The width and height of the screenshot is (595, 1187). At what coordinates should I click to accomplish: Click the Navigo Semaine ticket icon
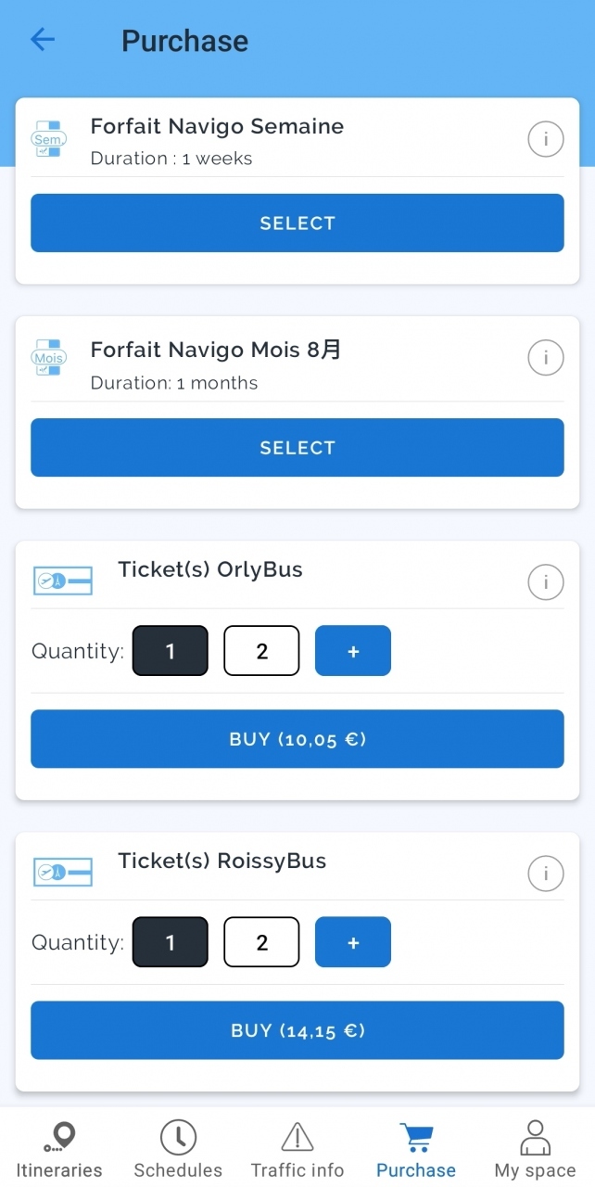(48, 139)
